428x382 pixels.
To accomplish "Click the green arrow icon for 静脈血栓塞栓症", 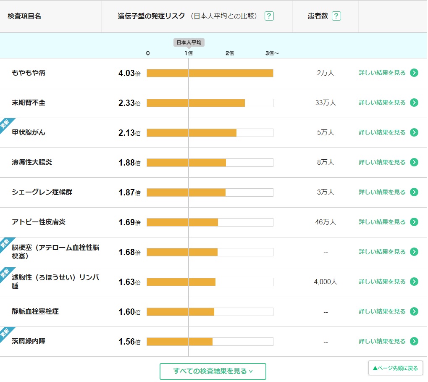I will [x=415, y=312].
